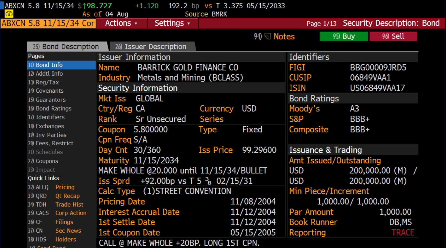Click the red Sell button

393,36
